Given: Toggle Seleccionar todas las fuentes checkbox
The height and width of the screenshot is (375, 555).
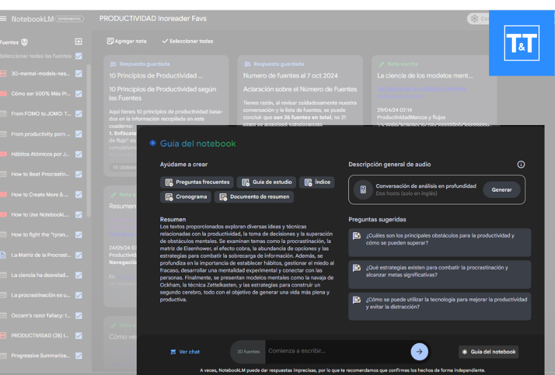Looking at the screenshot, I should coord(78,56).
